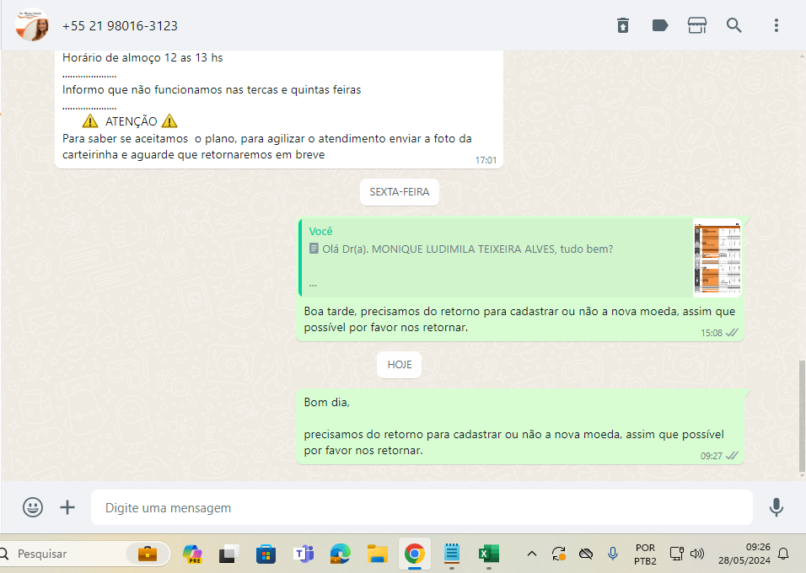The height and width of the screenshot is (573, 806).
Task: Click the OneDrive cloud tray icon
Action: [x=585, y=554]
